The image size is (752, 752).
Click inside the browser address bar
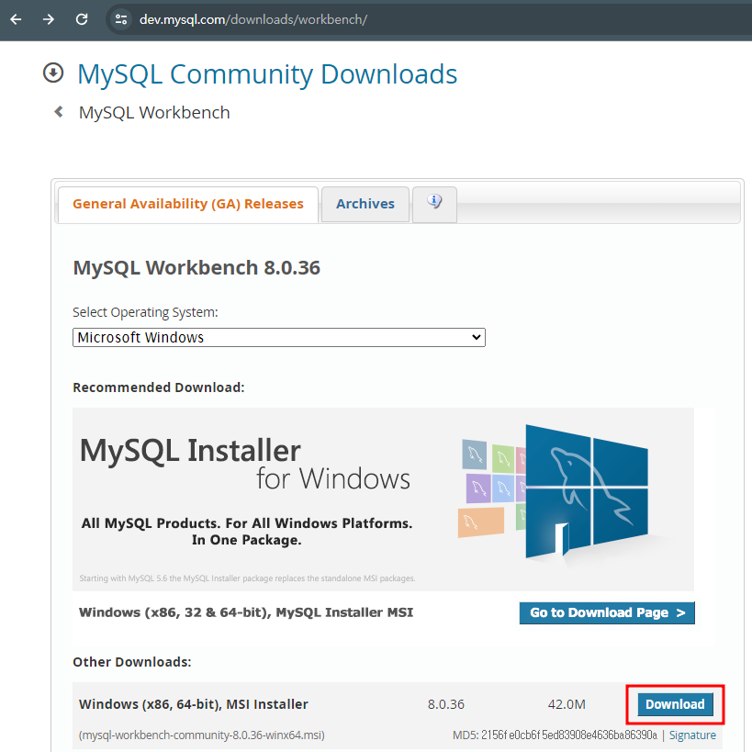[275, 17]
